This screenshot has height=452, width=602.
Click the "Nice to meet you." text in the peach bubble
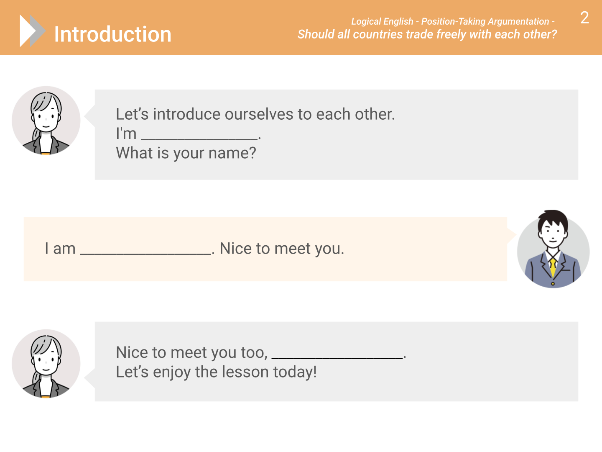pyautogui.click(x=282, y=249)
